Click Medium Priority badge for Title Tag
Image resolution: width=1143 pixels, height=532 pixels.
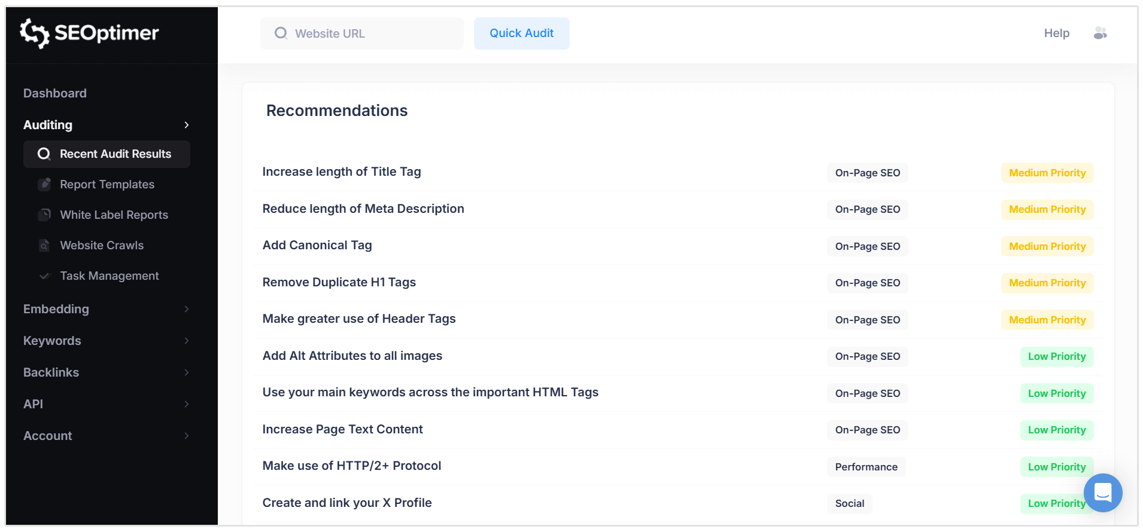coord(1047,173)
